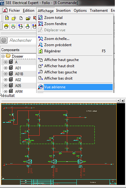Viewport: 126px width, 188px height.
Task: Click the gear icon beside Rechercher
Action: point(4,40)
